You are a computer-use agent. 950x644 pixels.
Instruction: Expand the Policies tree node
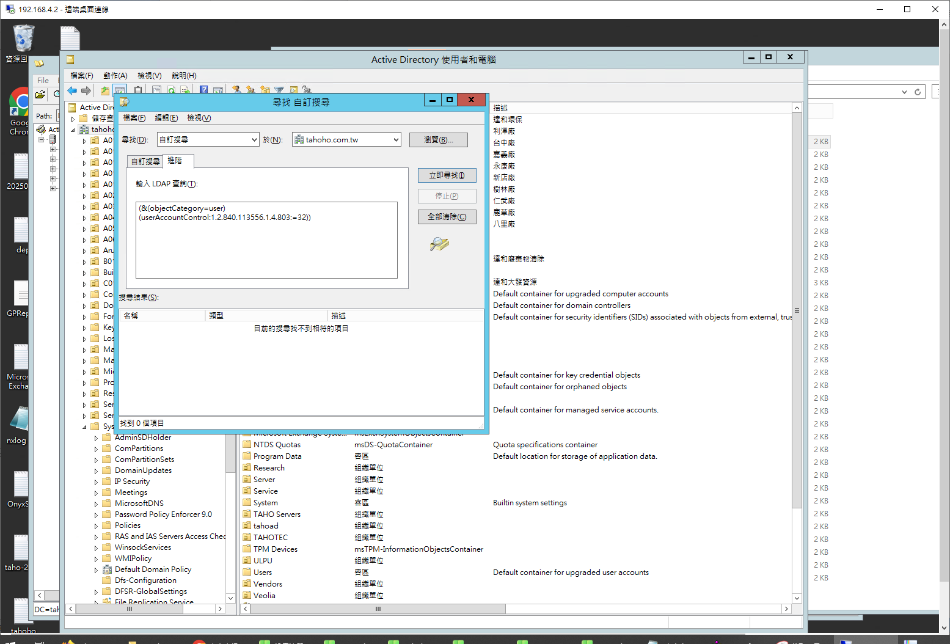pyautogui.click(x=96, y=526)
